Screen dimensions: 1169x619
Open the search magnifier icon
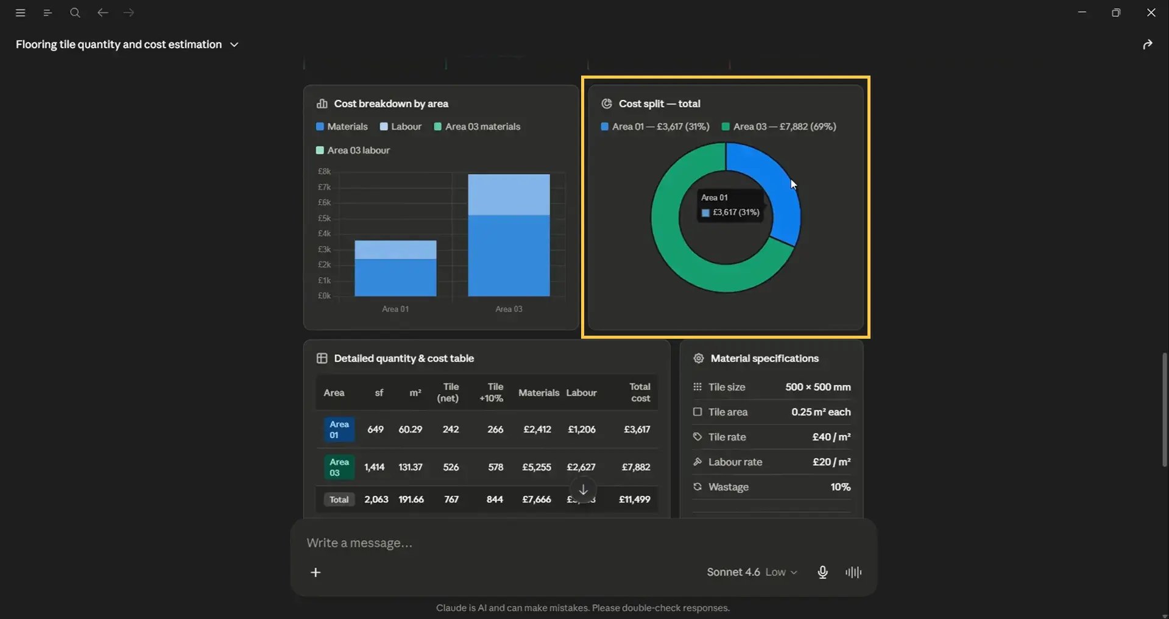point(75,12)
